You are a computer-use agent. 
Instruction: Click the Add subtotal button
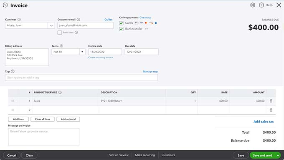point(68,119)
